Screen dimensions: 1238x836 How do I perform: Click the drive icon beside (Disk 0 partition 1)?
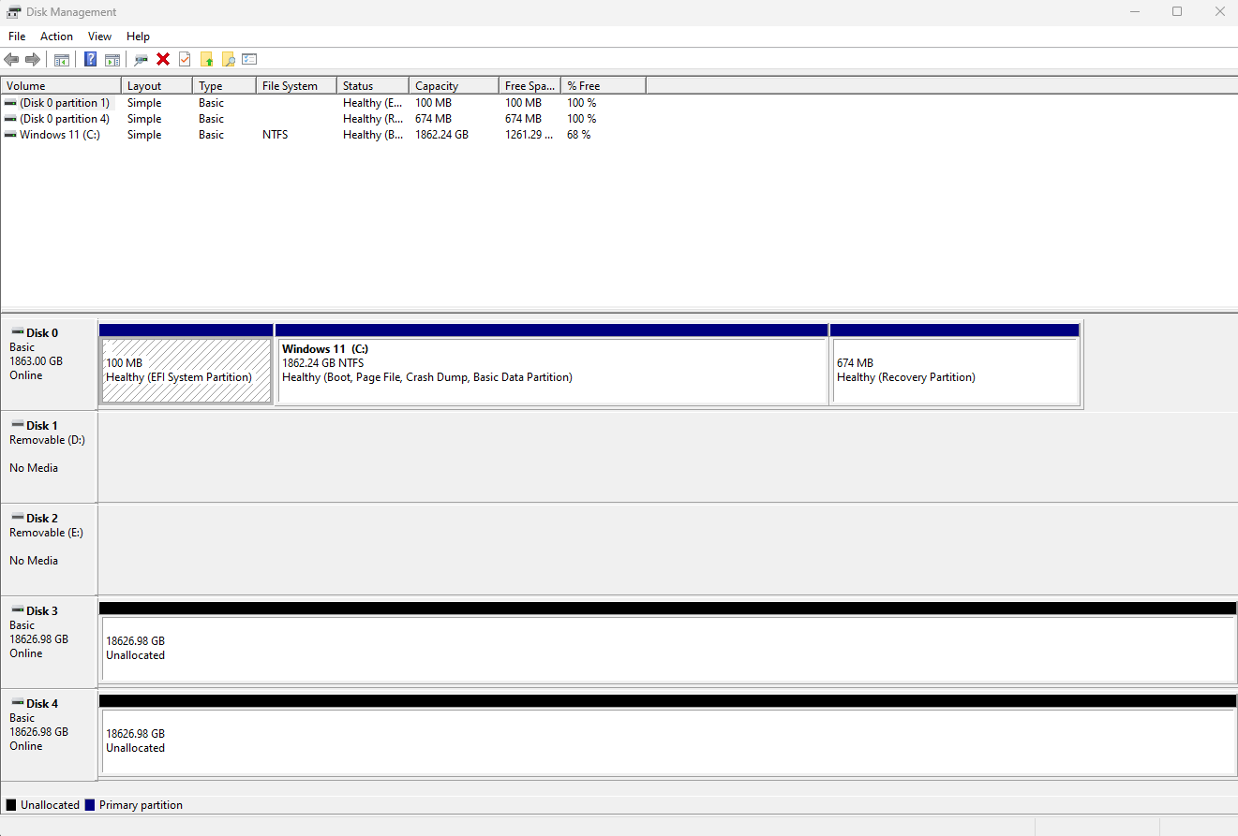coord(10,103)
